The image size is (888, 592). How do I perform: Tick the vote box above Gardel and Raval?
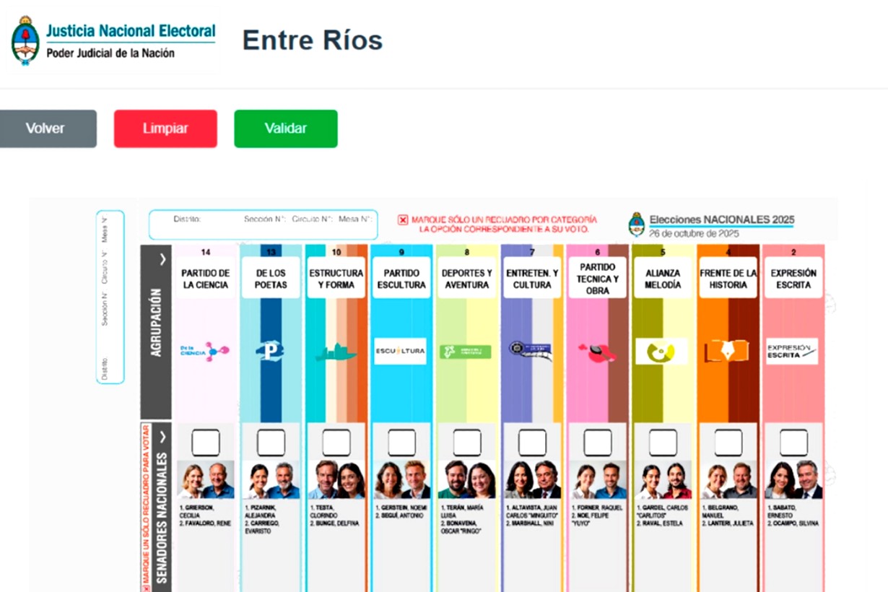[663, 443]
